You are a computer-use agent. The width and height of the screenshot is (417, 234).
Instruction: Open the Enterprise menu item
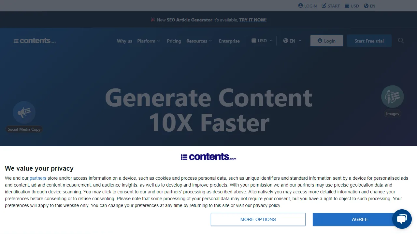click(x=229, y=41)
